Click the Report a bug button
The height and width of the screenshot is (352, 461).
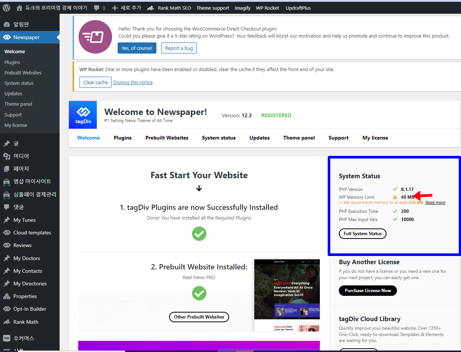click(179, 48)
